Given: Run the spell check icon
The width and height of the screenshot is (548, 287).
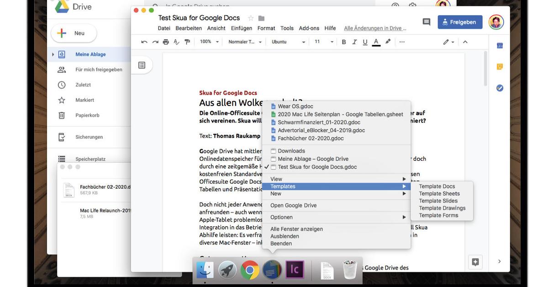Looking at the screenshot, I should tap(177, 42).
